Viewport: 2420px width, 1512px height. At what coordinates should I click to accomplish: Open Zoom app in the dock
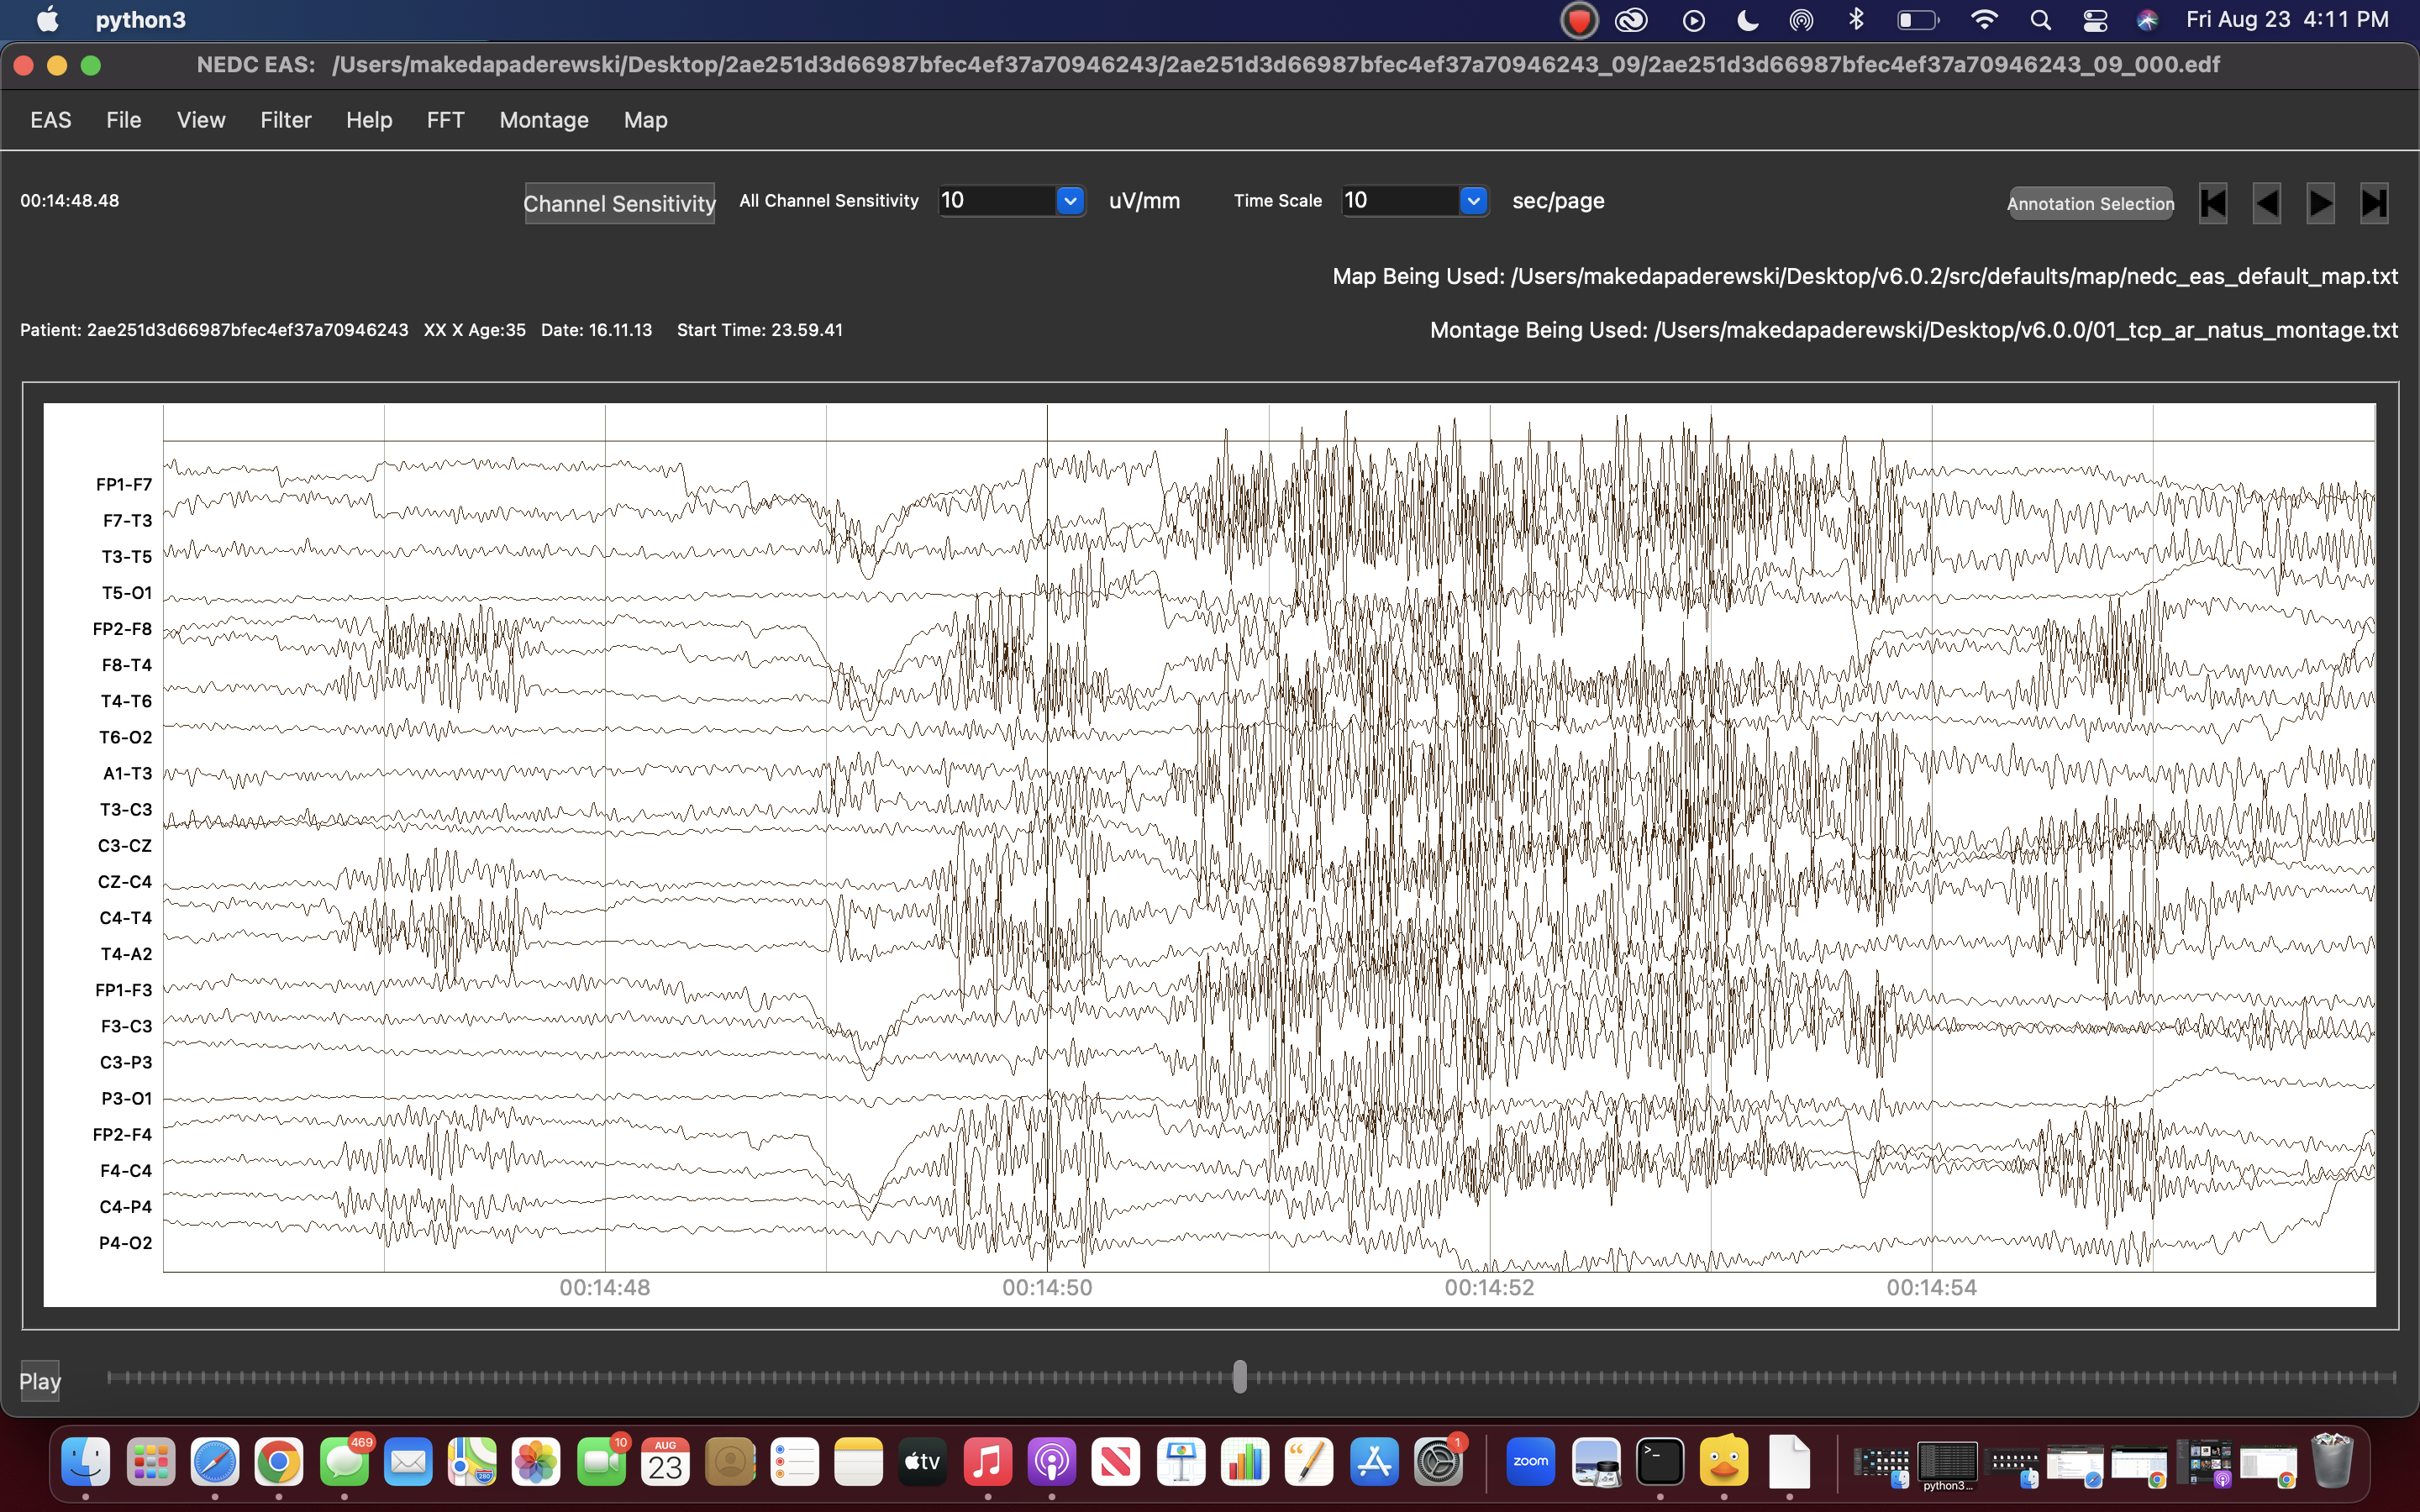(1530, 1462)
